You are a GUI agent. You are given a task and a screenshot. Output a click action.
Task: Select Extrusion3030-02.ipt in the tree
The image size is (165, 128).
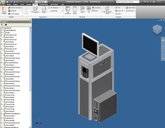[x=13, y=123]
